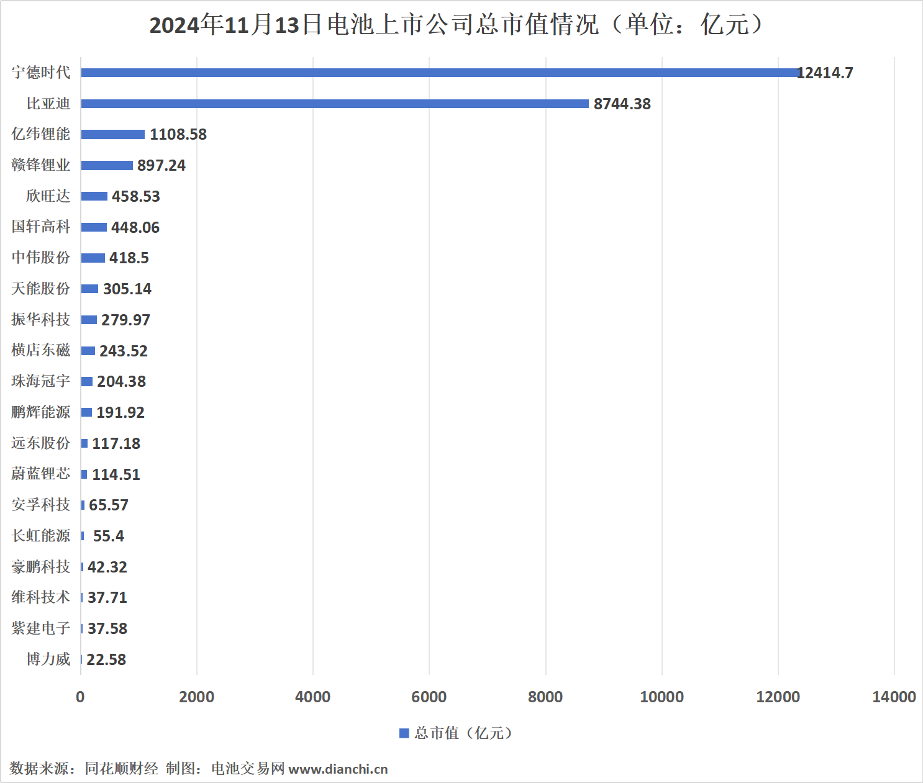
Task: Click data label 55.4
Action: pos(109,536)
